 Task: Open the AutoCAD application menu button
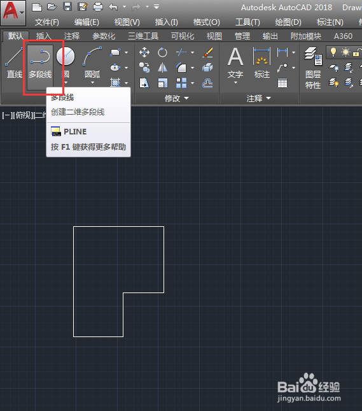coord(13,12)
